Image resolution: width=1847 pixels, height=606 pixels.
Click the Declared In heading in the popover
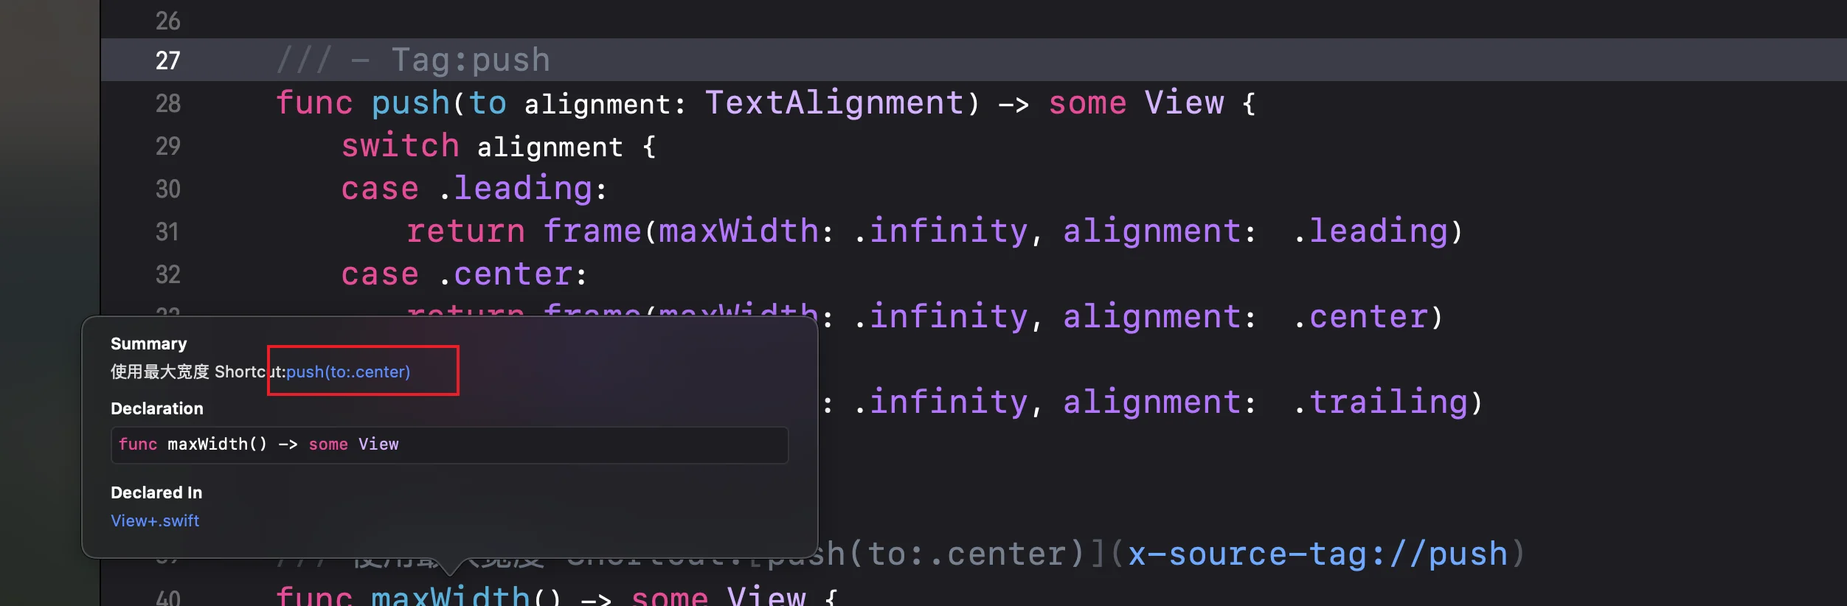156,492
